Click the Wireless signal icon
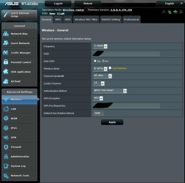Viewport: 185px width, 183px height. pyautogui.click(x=6, y=99)
